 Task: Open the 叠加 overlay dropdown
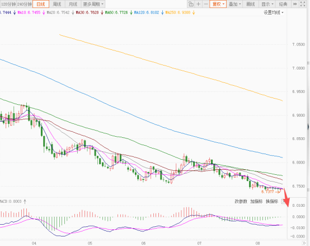(x=234, y=4)
